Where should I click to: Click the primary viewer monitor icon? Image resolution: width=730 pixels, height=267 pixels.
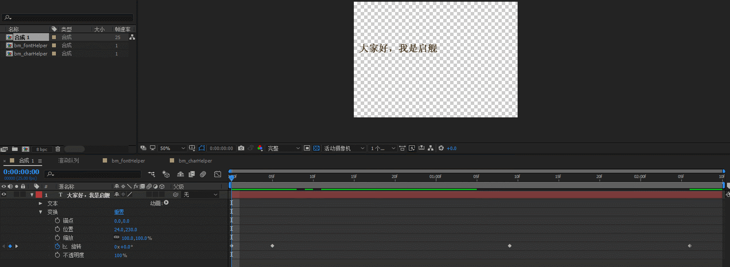(x=152, y=148)
